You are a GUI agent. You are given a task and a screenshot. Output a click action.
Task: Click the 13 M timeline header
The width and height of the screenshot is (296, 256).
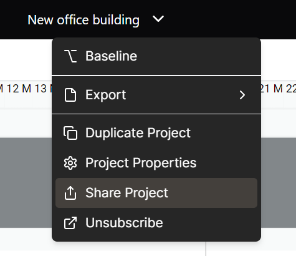click(x=43, y=89)
